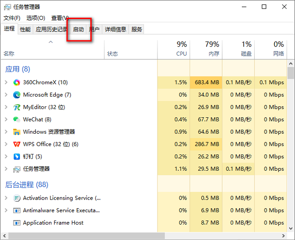
Task: Click the 任务管理器 icon in the apps list
Action: pos(16,169)
